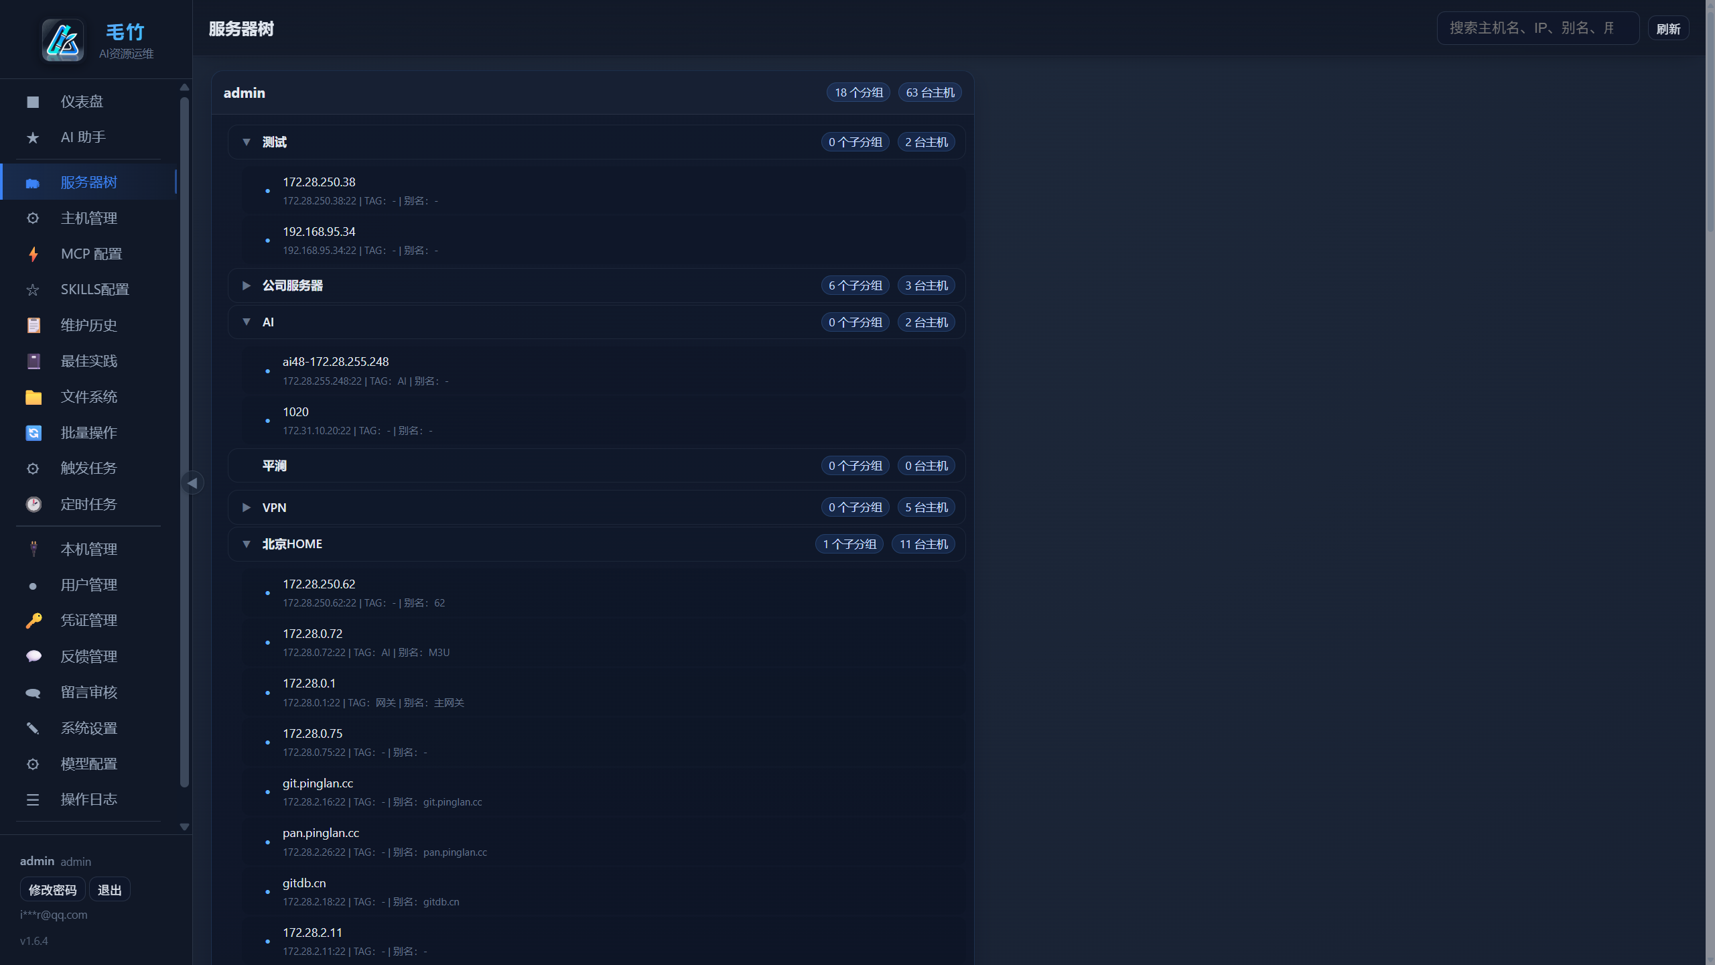Viewport: 1715px width, 965px height.
Task: Open 操作日志 menu item
Action: coord(88,799)
